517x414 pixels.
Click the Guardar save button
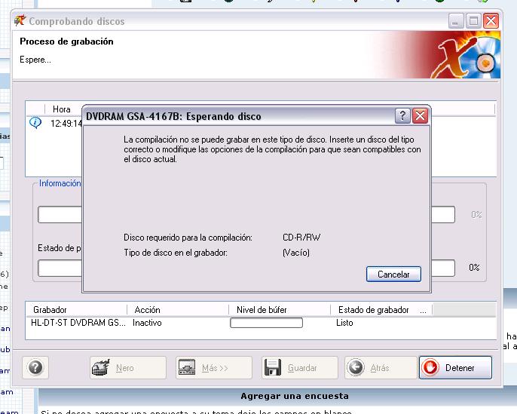click(300, 367)
